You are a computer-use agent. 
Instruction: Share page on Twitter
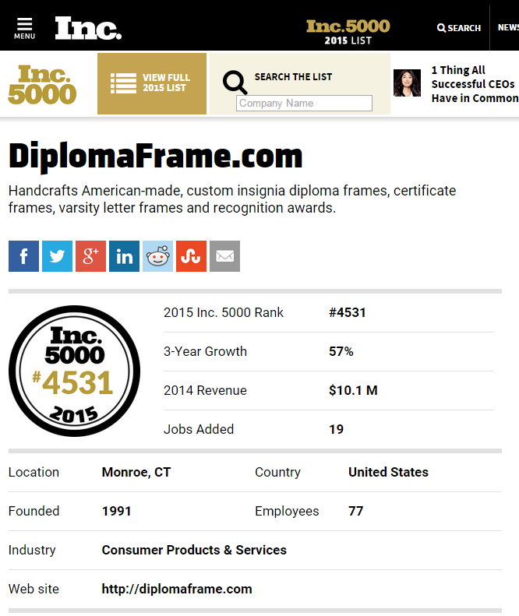57,256
